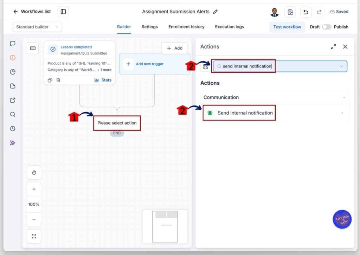360x255 pixels.
Task: Toggle the sidebar panel icon
Action: [x=63, y=12]
